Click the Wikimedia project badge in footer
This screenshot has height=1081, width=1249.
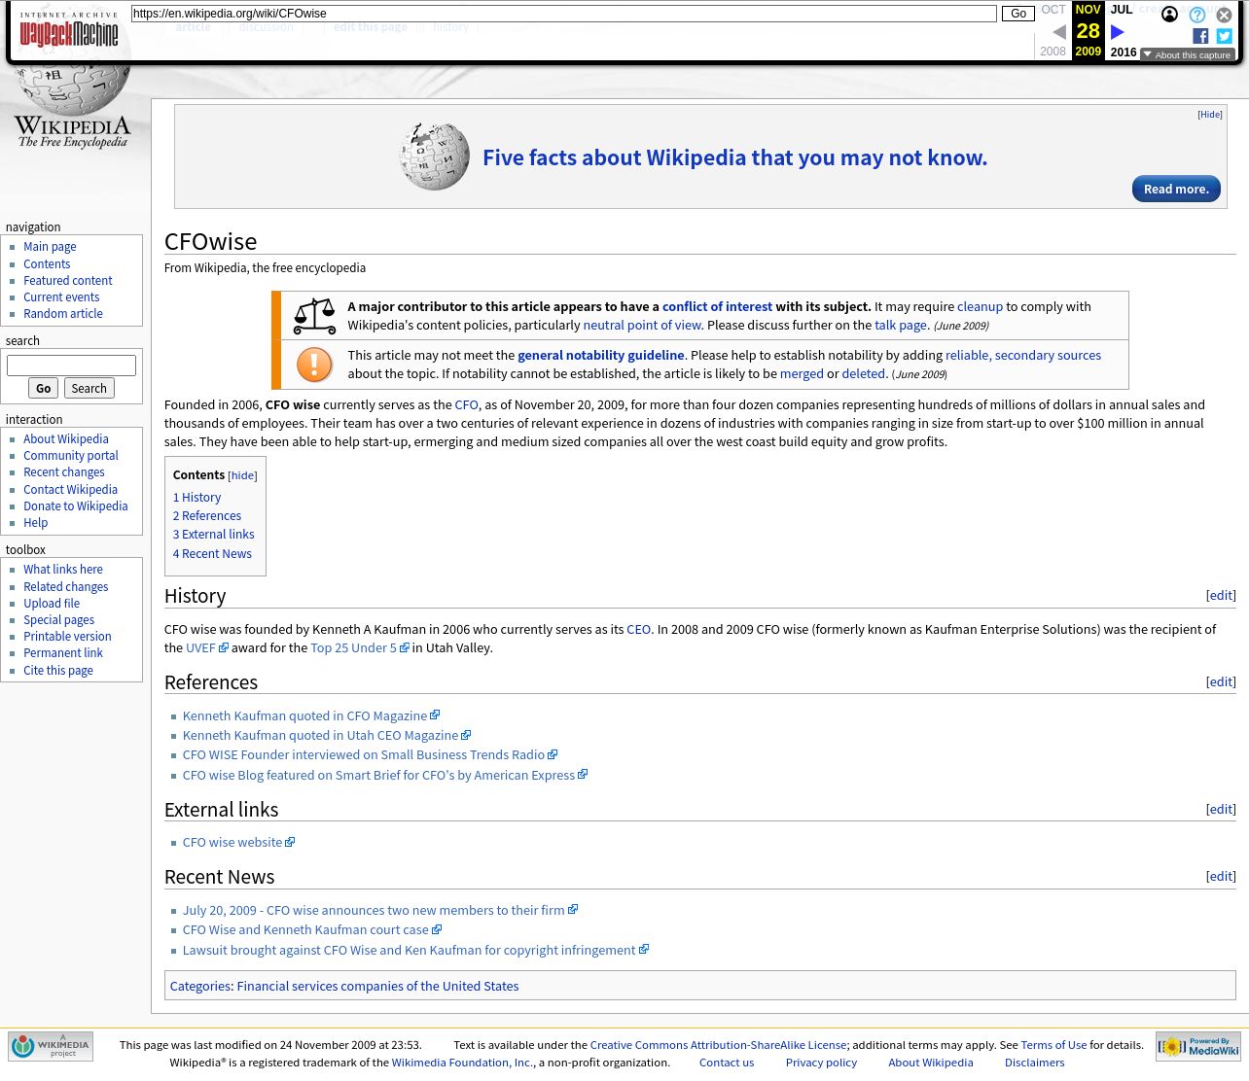[51, 1046]
